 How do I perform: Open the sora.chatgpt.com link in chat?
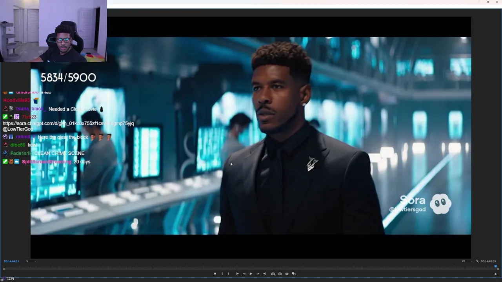point(68,123)
